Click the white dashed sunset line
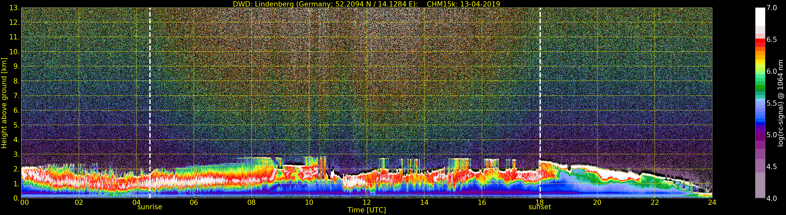 (x=540, y=103)
